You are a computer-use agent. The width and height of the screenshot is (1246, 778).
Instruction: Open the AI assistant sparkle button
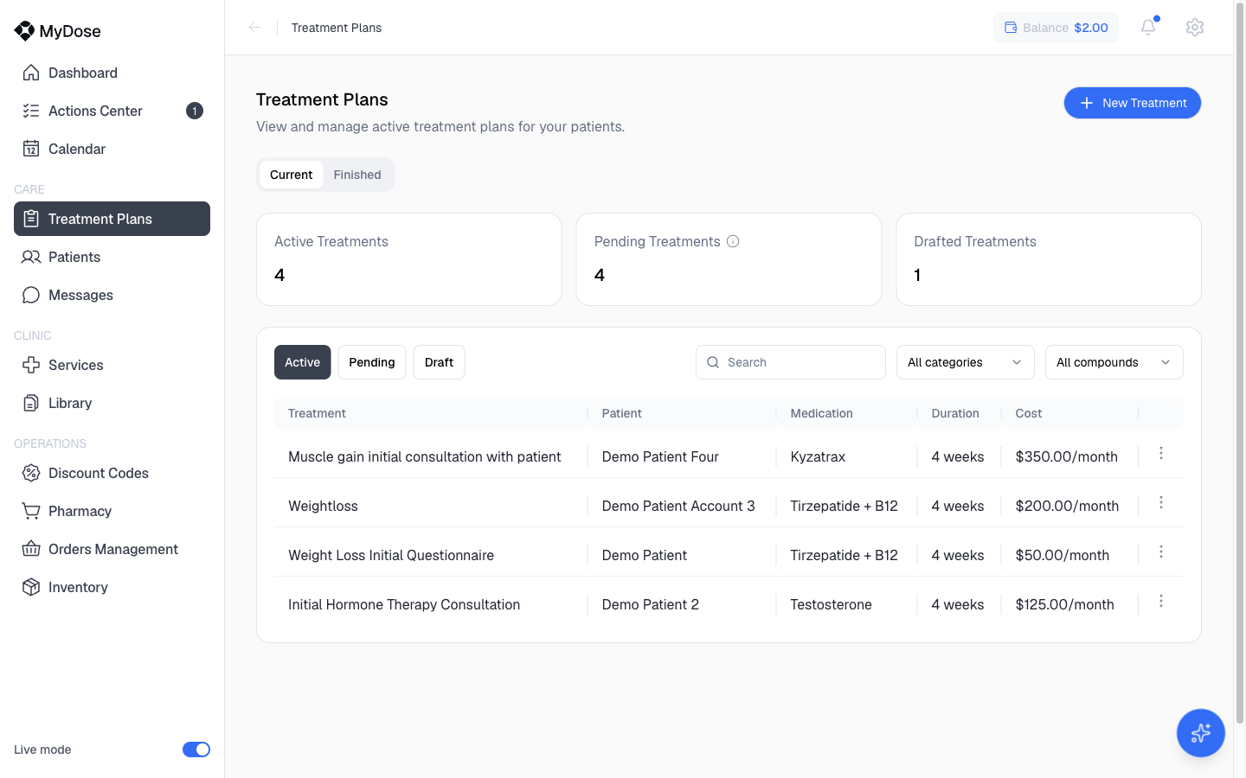1200,733
